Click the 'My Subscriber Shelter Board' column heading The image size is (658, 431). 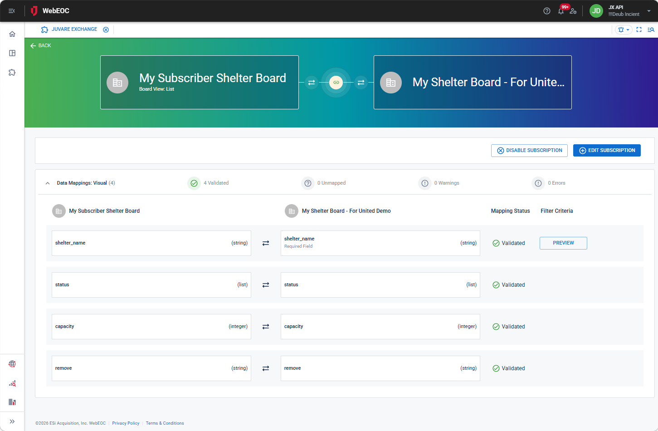[x=104, y=211]
